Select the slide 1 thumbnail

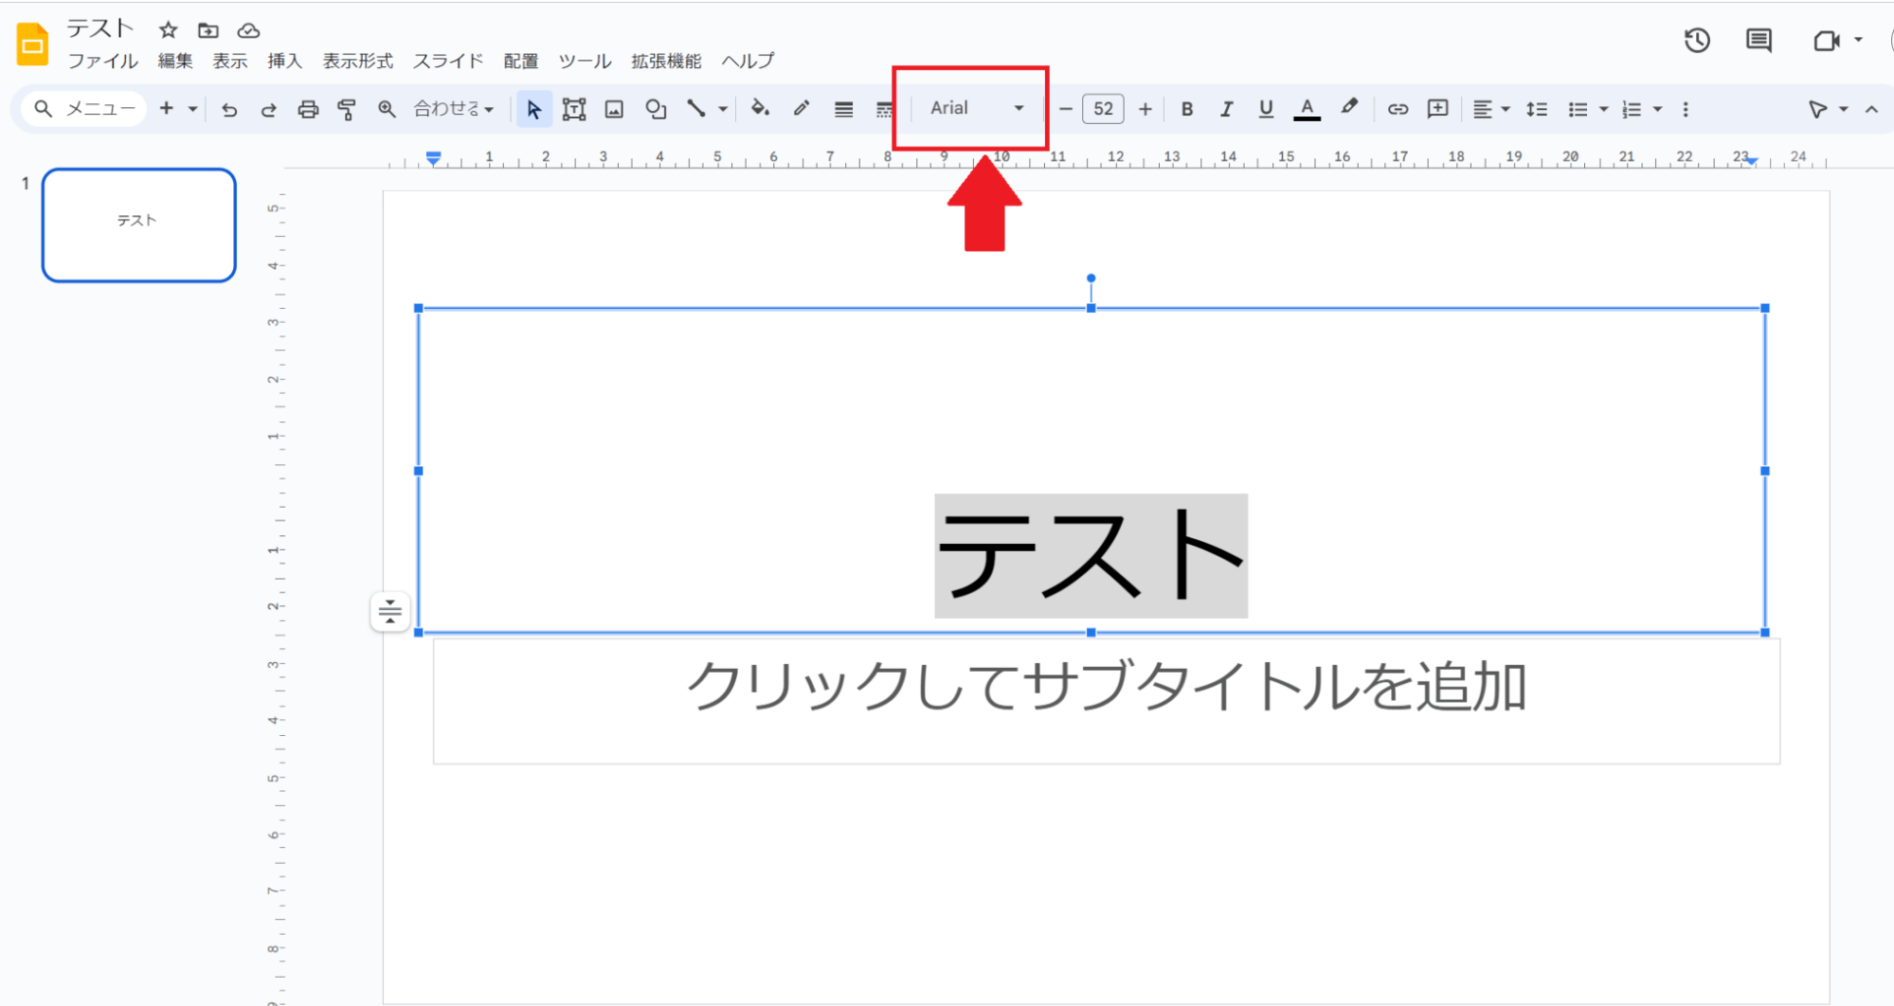139,225
